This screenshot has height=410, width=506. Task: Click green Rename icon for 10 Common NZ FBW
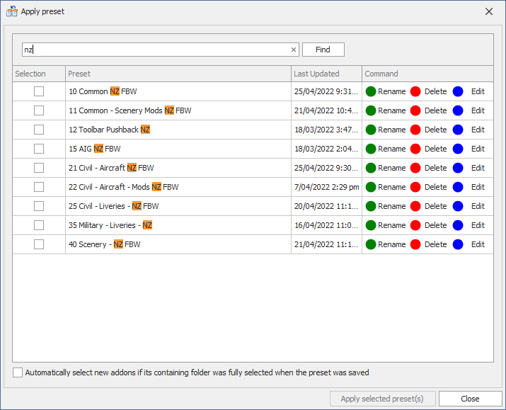[371, 91]
